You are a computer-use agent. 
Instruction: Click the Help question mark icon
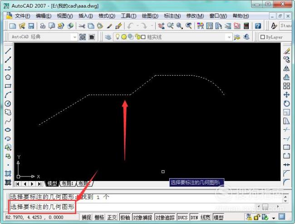[x=258, y=26]
